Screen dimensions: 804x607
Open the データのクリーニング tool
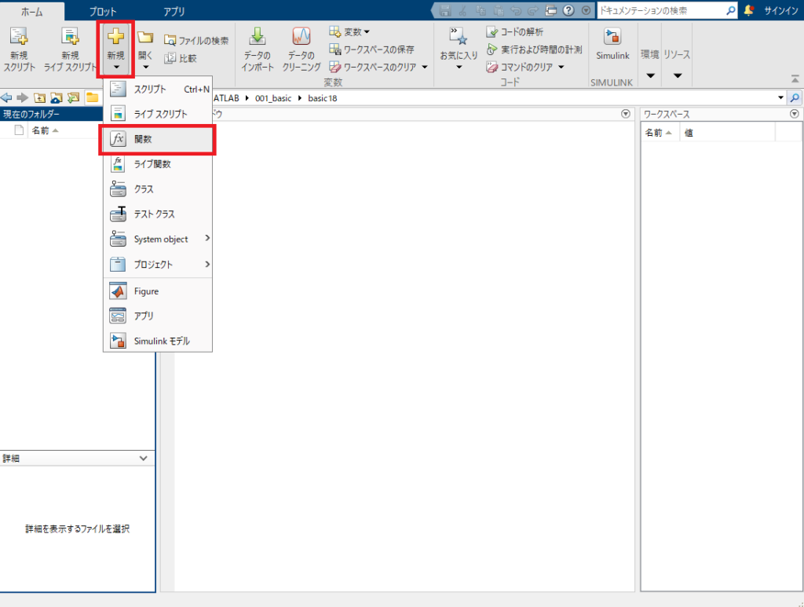click(301, 38)
